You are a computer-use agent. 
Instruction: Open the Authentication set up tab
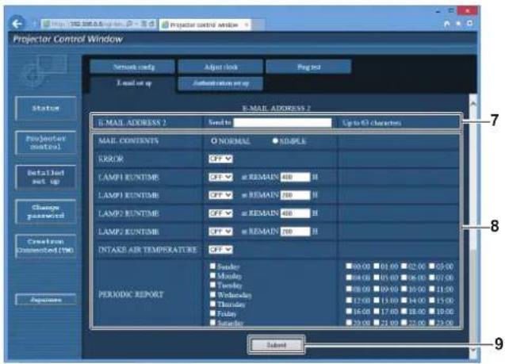tap(220, 83)
